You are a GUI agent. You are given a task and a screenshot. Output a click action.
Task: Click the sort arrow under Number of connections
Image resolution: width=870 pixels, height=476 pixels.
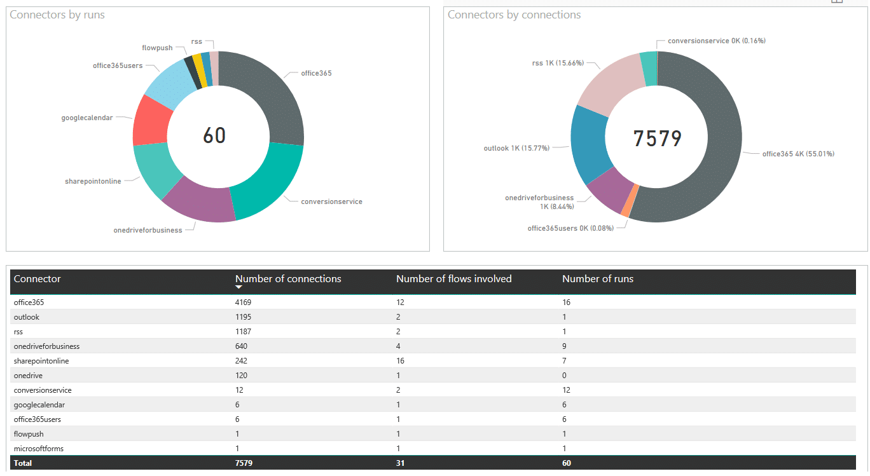tap(239, 288)
